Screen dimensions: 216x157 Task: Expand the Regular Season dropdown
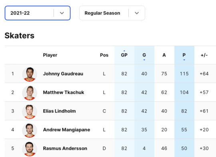[x=112, y=13]
